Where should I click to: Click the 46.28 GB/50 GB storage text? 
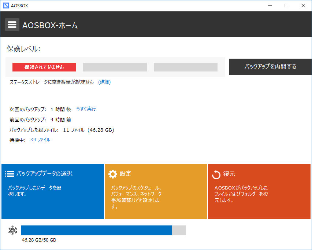pos(39,240)
